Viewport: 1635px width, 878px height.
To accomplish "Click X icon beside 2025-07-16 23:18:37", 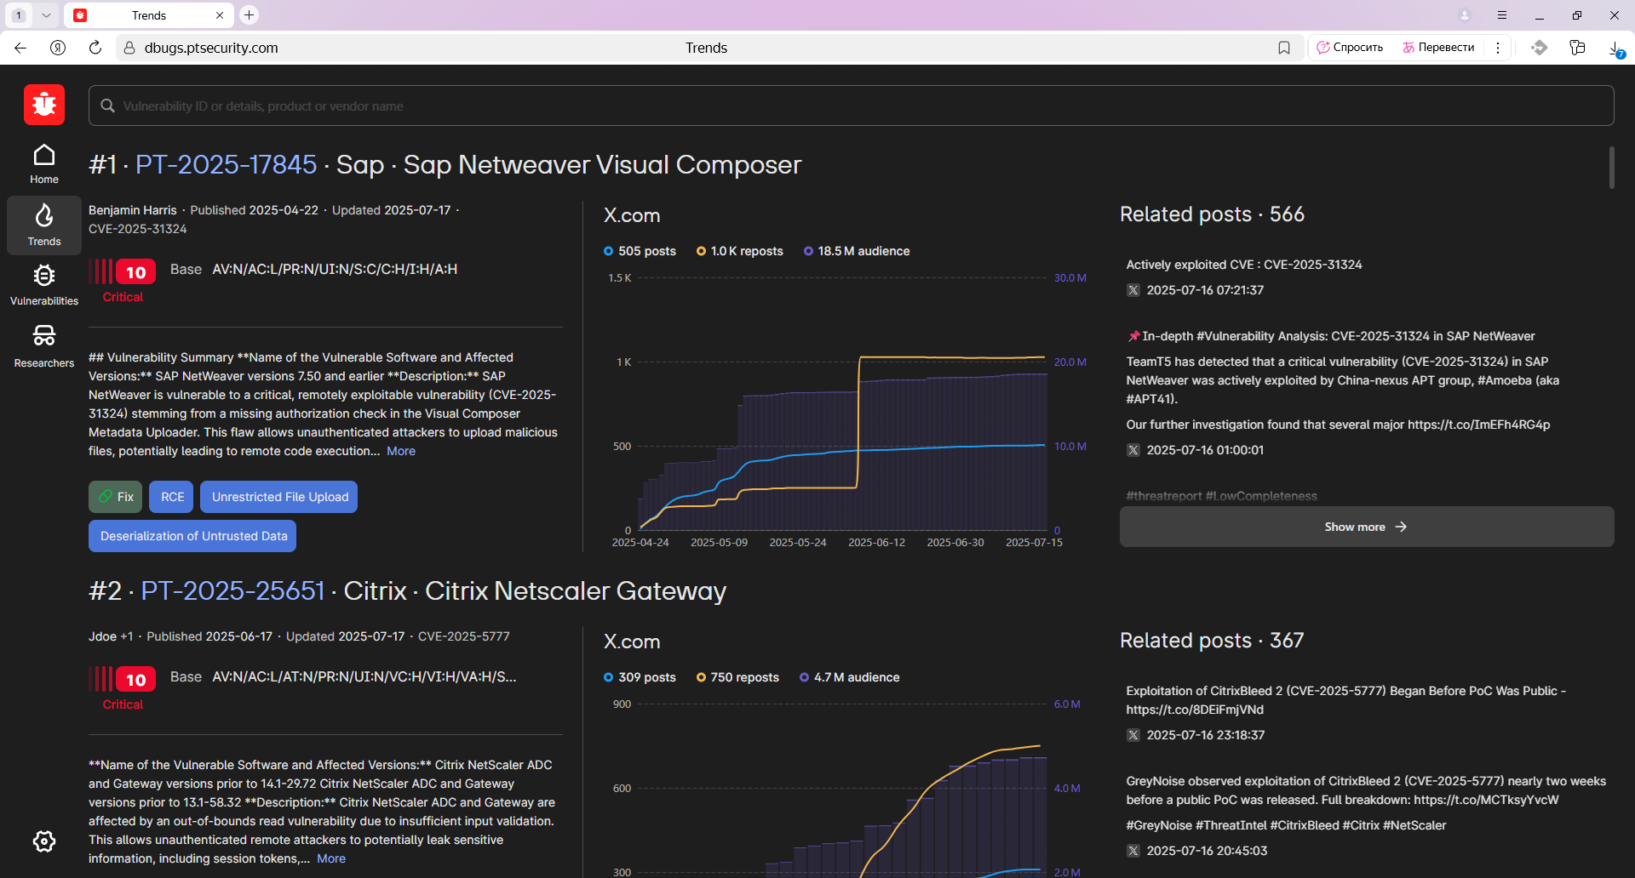I will pyautogui.click(x=1133, y=735).
